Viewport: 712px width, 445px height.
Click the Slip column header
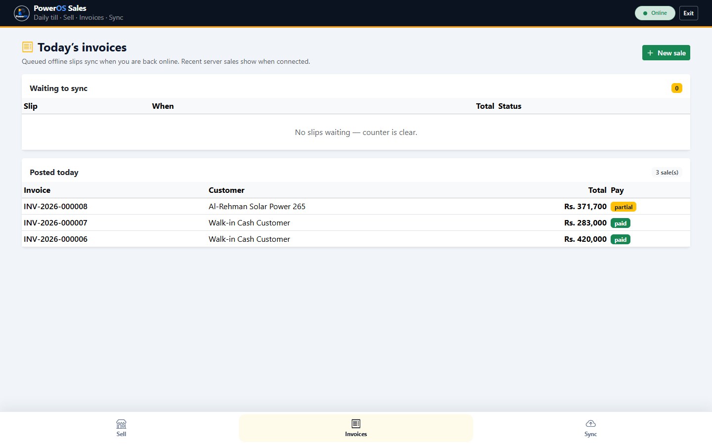point(31,106)
